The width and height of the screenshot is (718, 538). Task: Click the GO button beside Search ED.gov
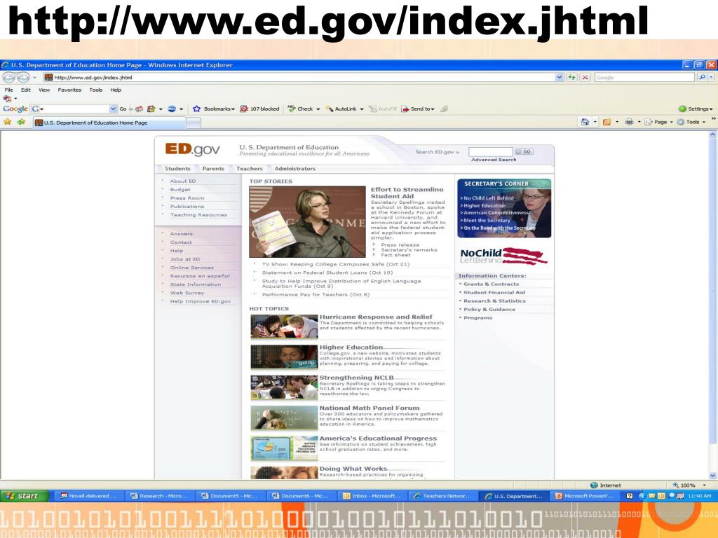click(x=524, y=151)
